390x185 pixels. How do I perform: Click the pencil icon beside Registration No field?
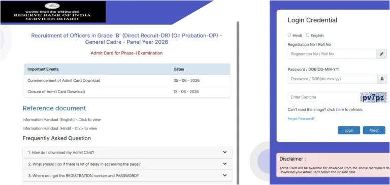[381, 54]
